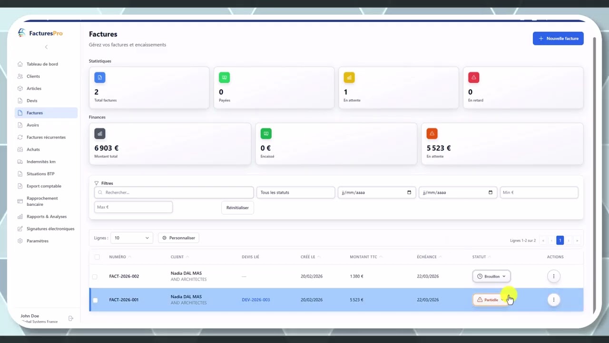Toggle the select-all header checkbox
Viewport: 609px width, 343px height.
pos(97,257)
